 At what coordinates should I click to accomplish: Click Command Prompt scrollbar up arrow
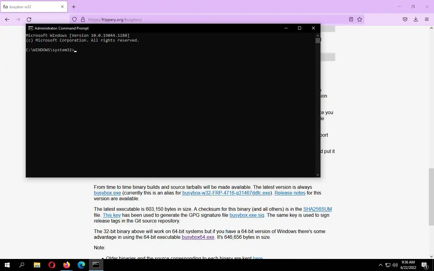pyautogui.click(x=318, y=35)
